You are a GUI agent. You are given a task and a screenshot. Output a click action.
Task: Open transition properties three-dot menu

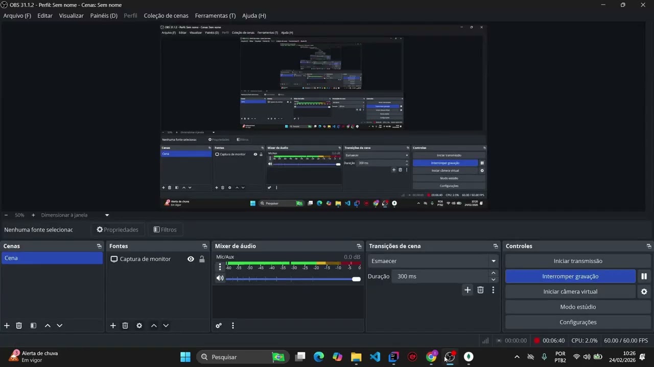click(x=493, y=290)
